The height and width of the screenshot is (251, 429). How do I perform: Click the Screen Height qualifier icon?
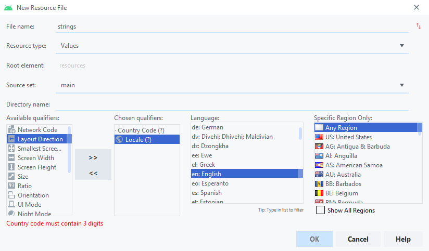point(11,167)
